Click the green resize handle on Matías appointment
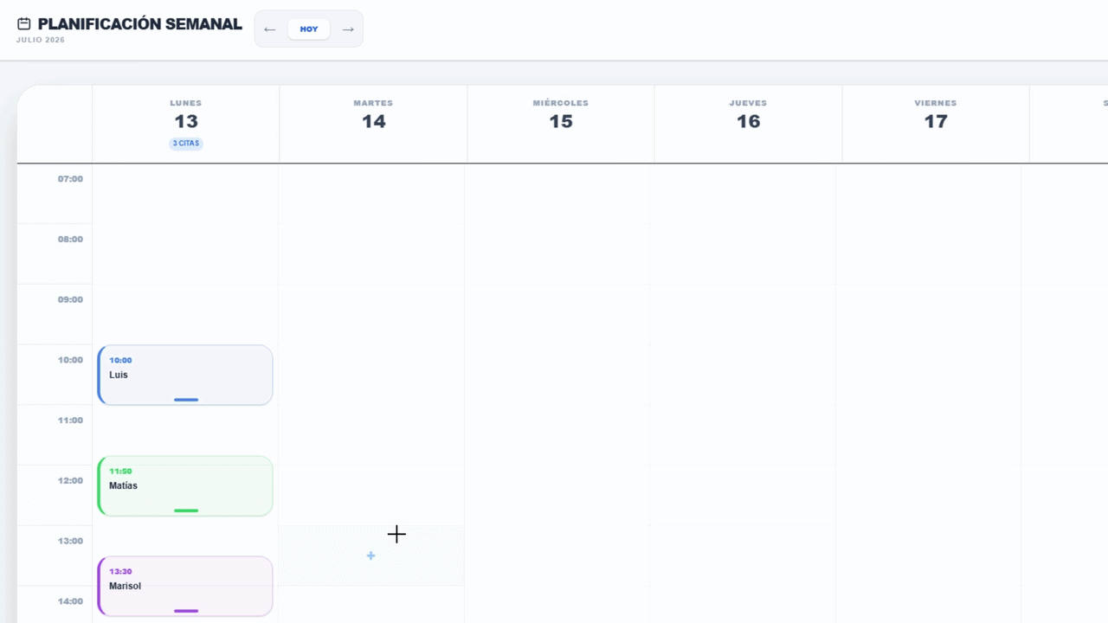The height and width of the screenshot is (623, 1108). coord(186,511)
